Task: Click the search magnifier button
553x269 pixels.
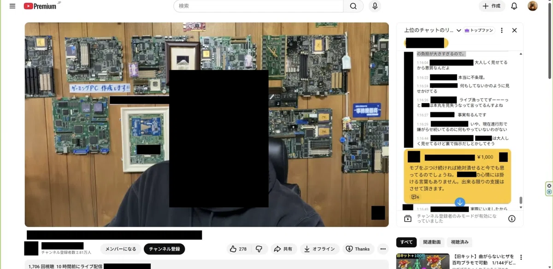Action: point(353,6)
